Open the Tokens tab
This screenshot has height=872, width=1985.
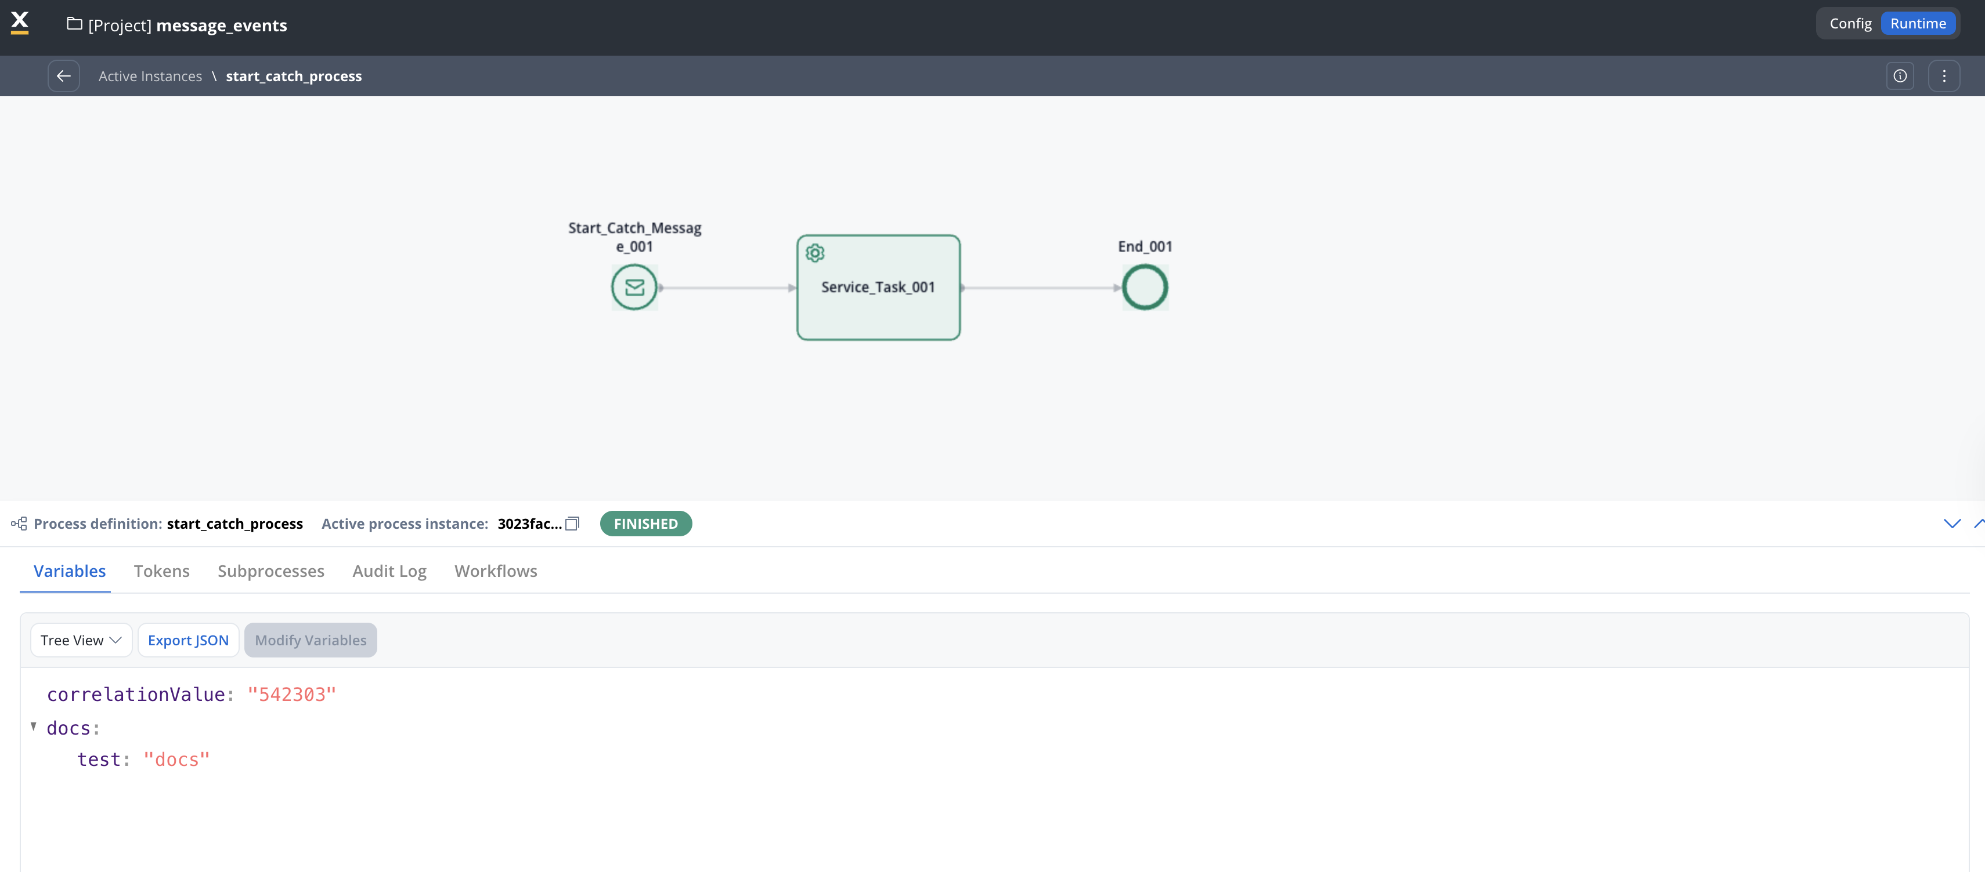coord(161,571)
